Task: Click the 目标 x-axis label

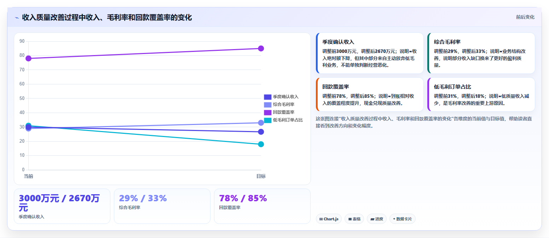Action: point(261,176)
